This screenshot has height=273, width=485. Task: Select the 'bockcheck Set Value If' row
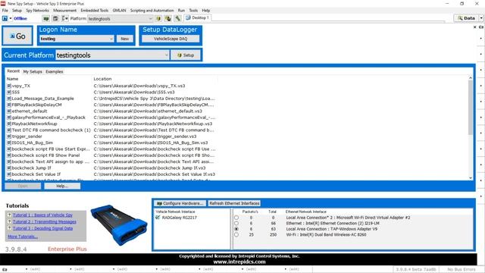click(x=111, y=174)
